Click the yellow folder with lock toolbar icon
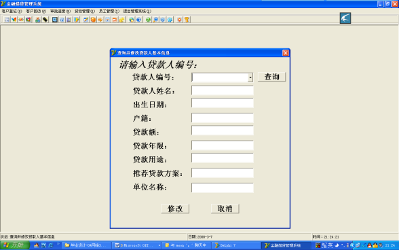Screen dimensions: 399x250 coord(121,20)
